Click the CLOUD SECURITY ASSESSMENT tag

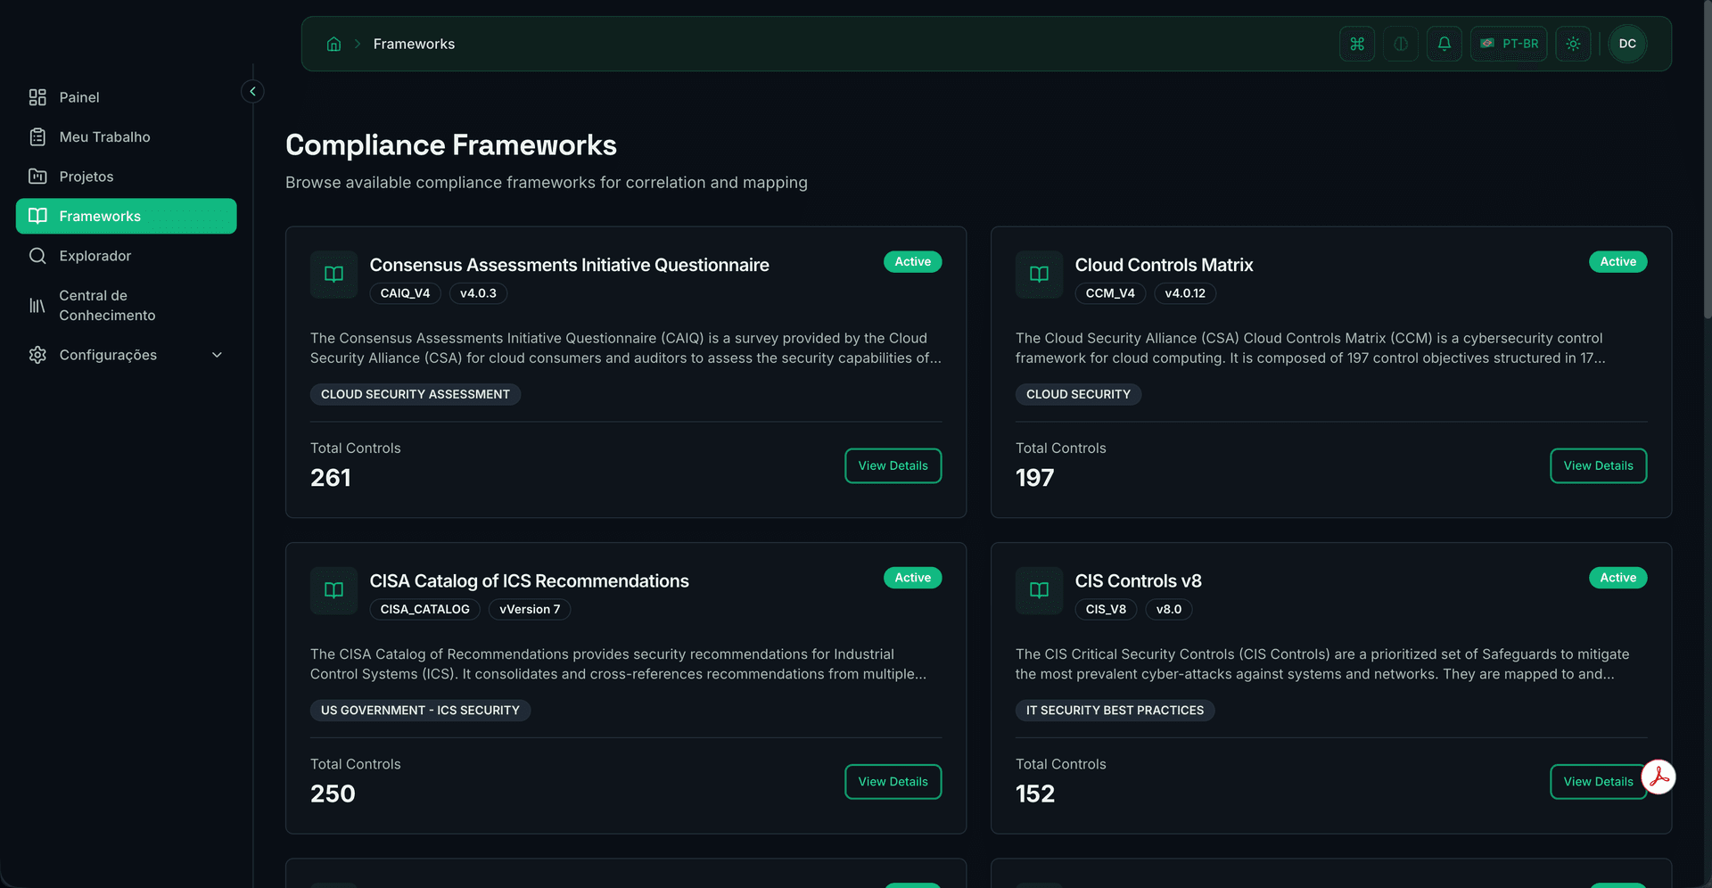415,394
